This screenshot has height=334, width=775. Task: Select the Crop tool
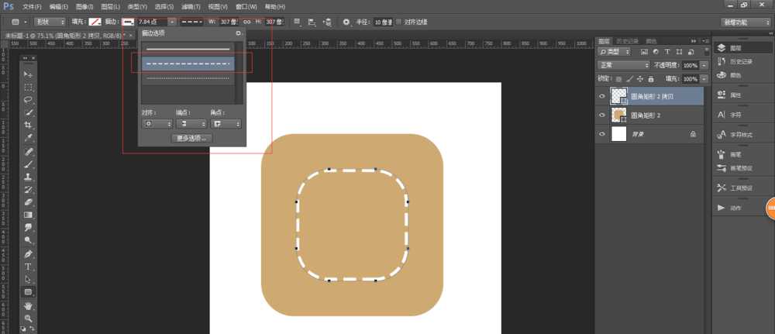click(29, 125)
